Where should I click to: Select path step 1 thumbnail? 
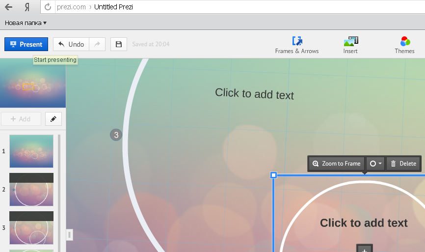point(31,151)
